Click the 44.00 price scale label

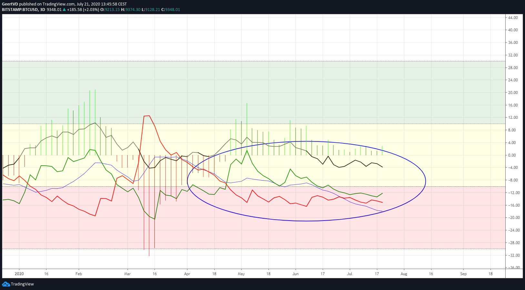513,18
